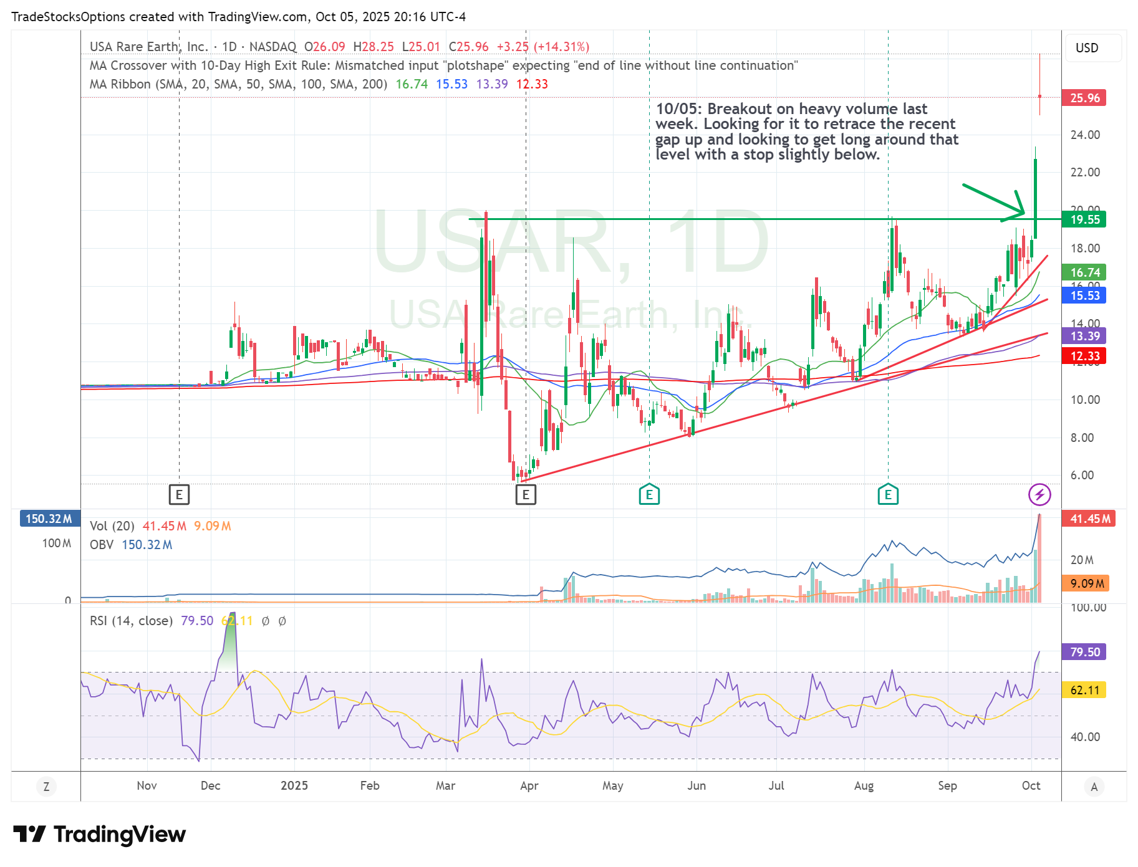The height and width of the screenshot is (867, 1138).
Task: Select the MA Crossover indicator error legend
Action: [443, 65]
